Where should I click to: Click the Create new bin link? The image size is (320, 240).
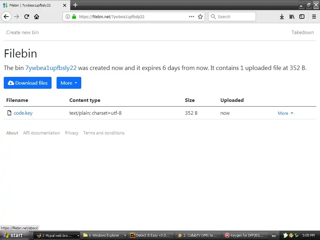click(x=22, y=32)
